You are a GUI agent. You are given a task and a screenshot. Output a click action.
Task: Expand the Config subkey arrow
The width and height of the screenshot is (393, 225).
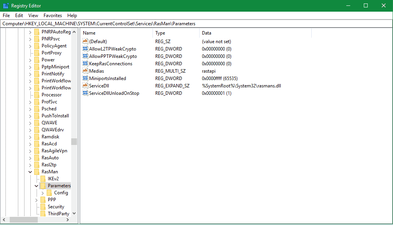tap(43, 193)
